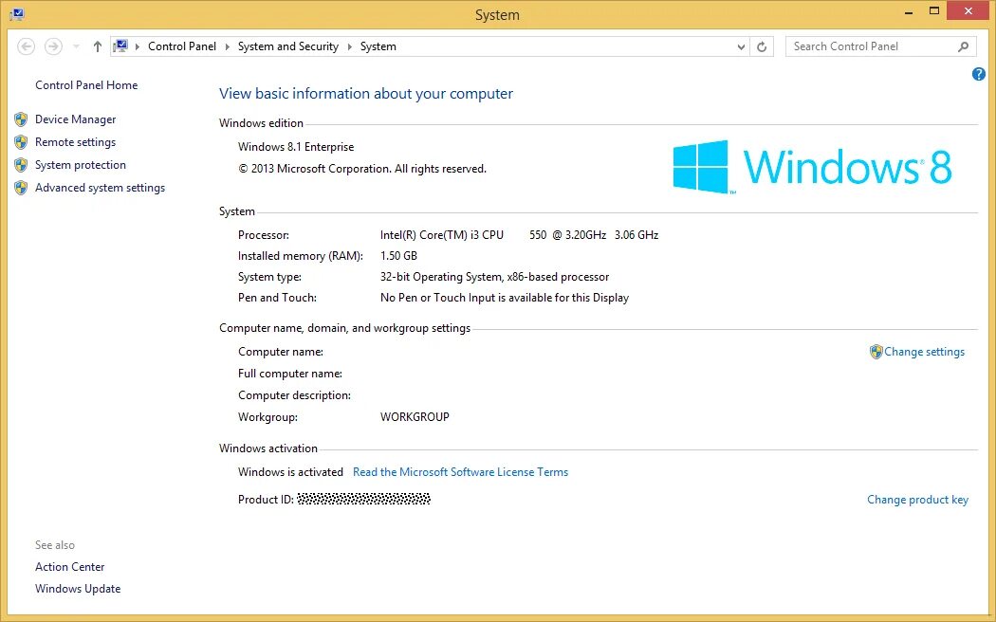The height and width of the screenshot is (622, 996).
Task: Open Advanced system settings
Action: (x=100, y=188)
